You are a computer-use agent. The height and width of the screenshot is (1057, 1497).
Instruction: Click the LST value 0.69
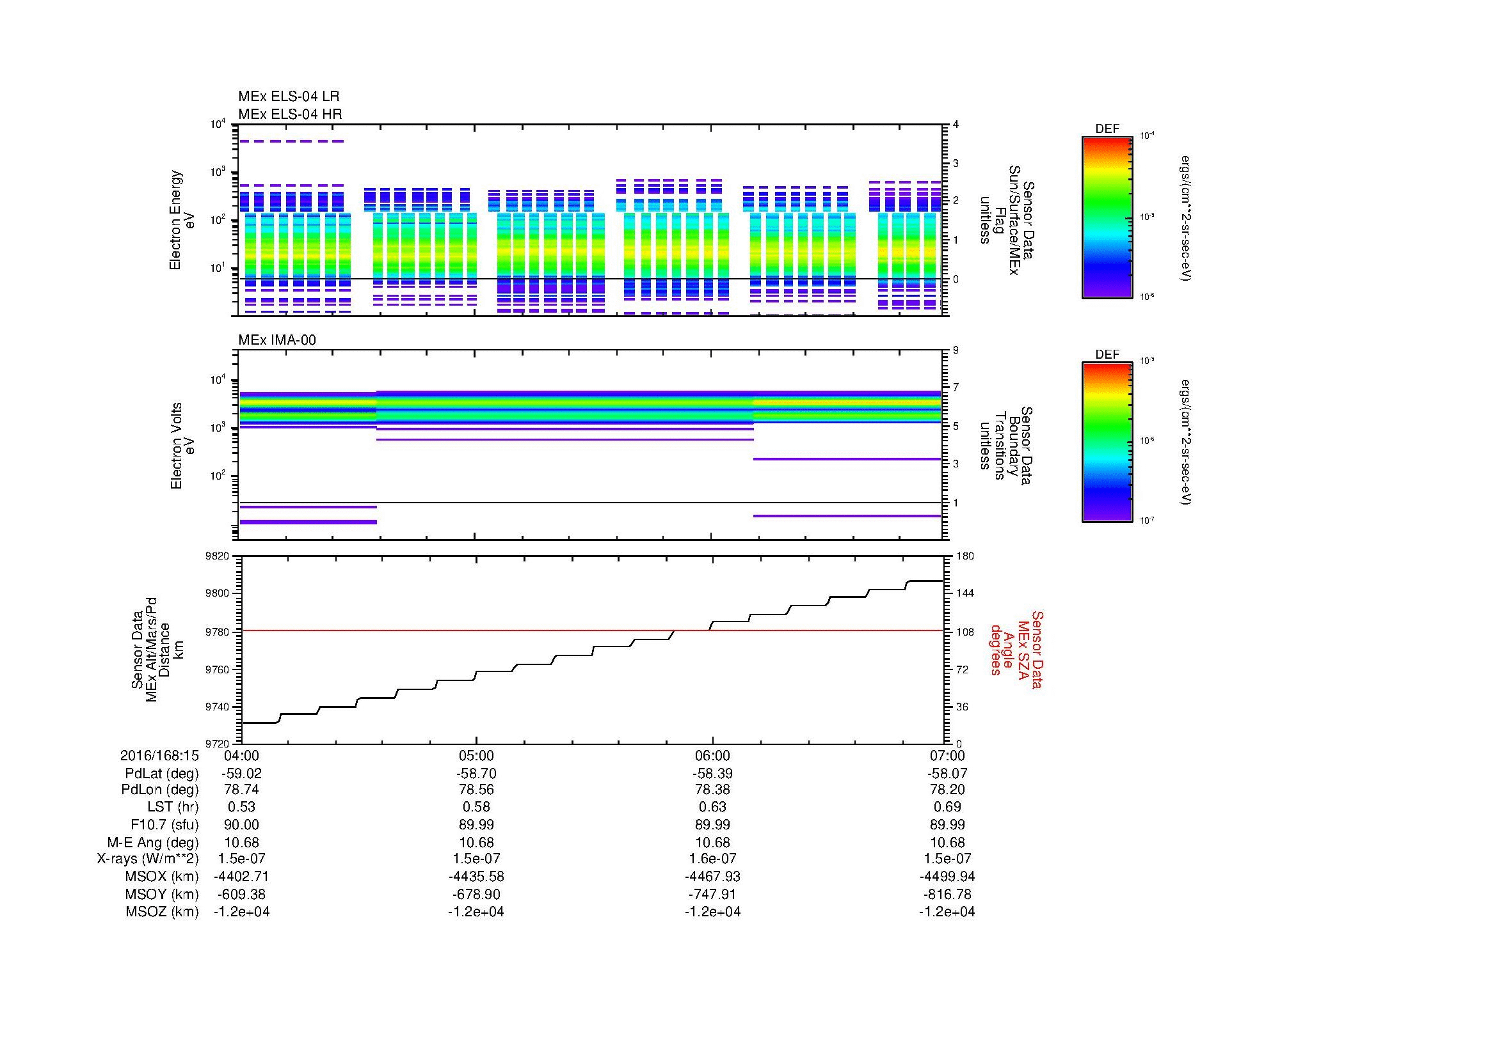point(947,808)
